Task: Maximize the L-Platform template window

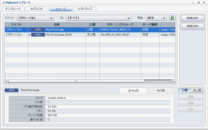Action: click(199, 3)
